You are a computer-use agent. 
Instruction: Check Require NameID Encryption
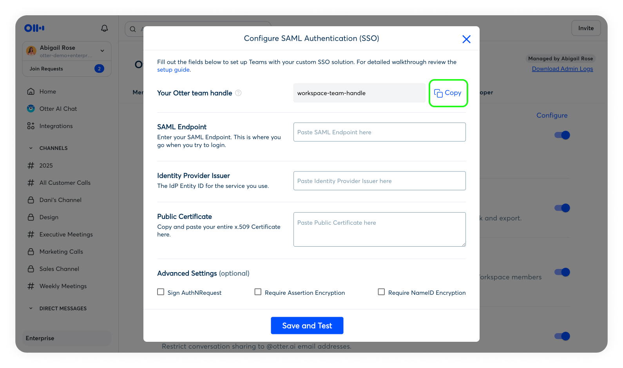click(x=381, y=292)
